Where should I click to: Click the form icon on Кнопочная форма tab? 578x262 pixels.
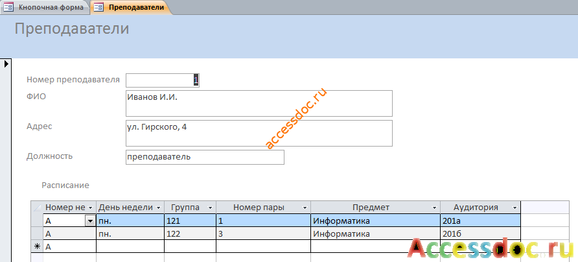coord(8,7)
